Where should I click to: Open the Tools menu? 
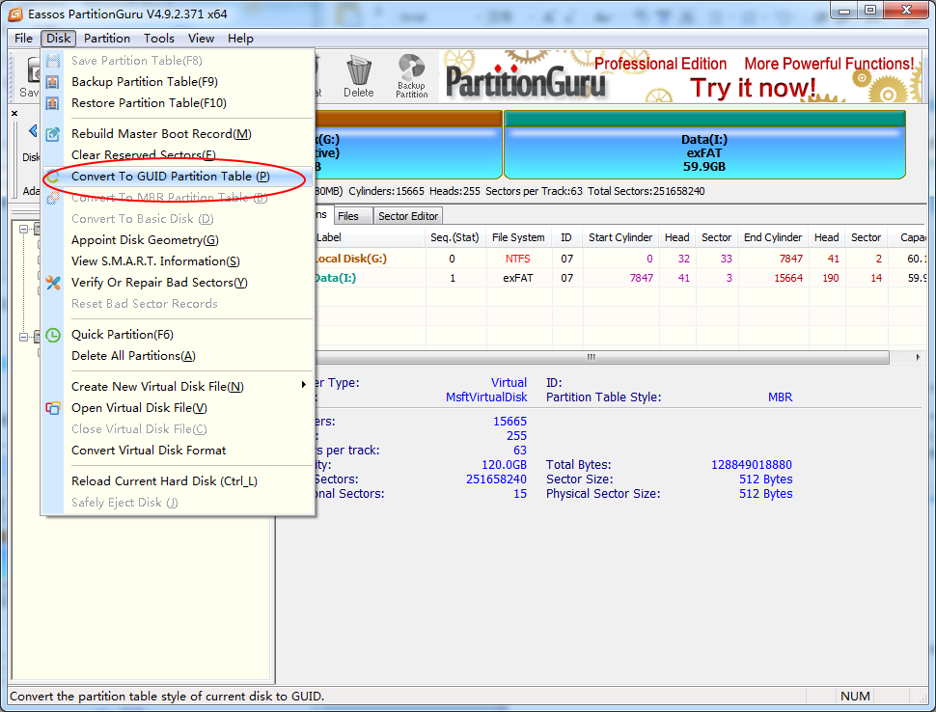point(159,39)
